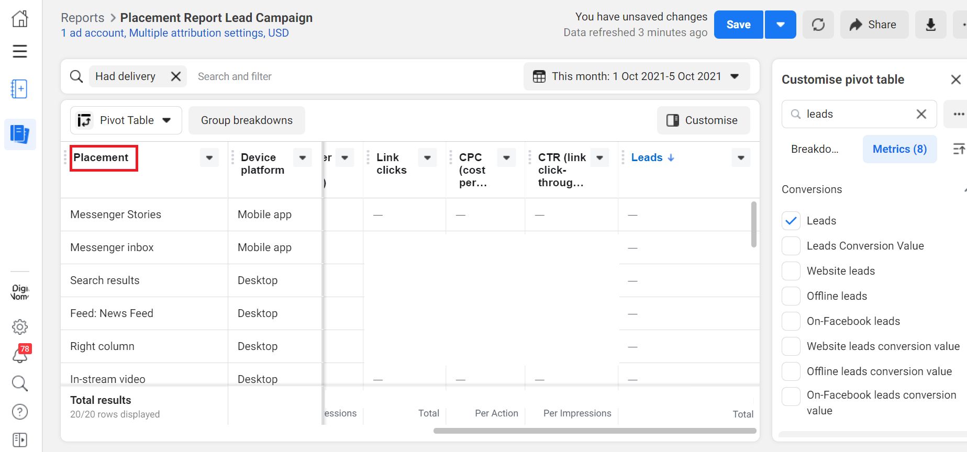
Task: Switch to the Breakdowns tab
Action: (815, 149)
